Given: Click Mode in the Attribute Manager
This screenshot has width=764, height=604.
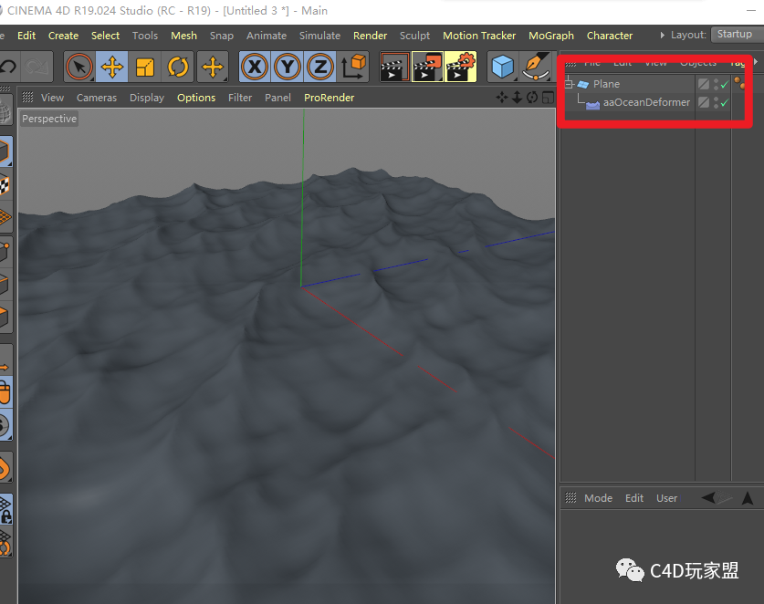Looking at the screenshot, I should (598, 498).
